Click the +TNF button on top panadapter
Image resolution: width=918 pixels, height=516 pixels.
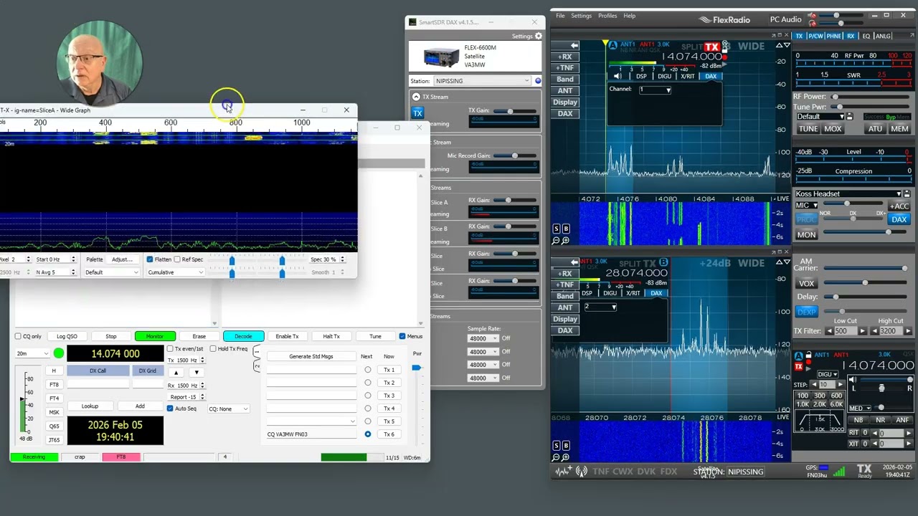pos(565,68)
